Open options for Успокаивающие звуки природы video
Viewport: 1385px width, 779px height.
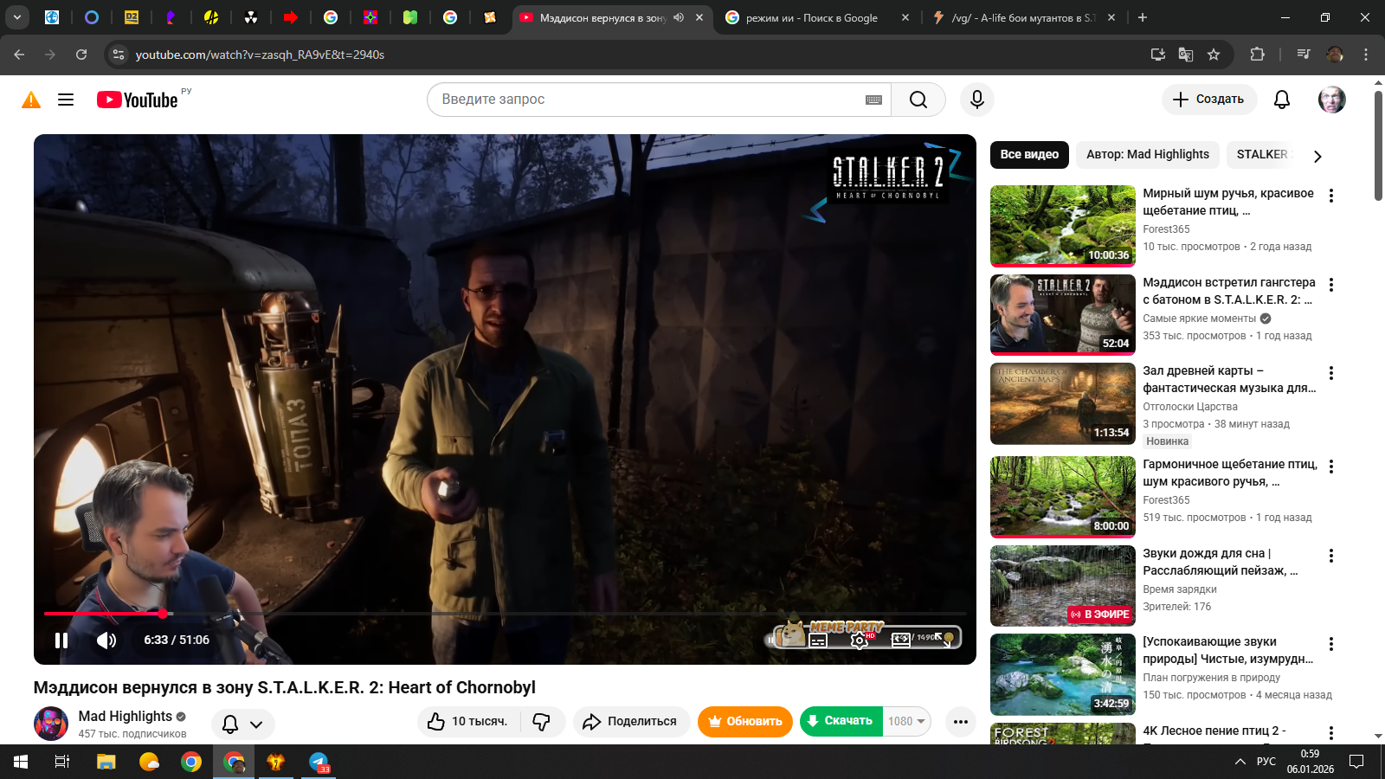pyautogui.click(x=1331, y=644)
